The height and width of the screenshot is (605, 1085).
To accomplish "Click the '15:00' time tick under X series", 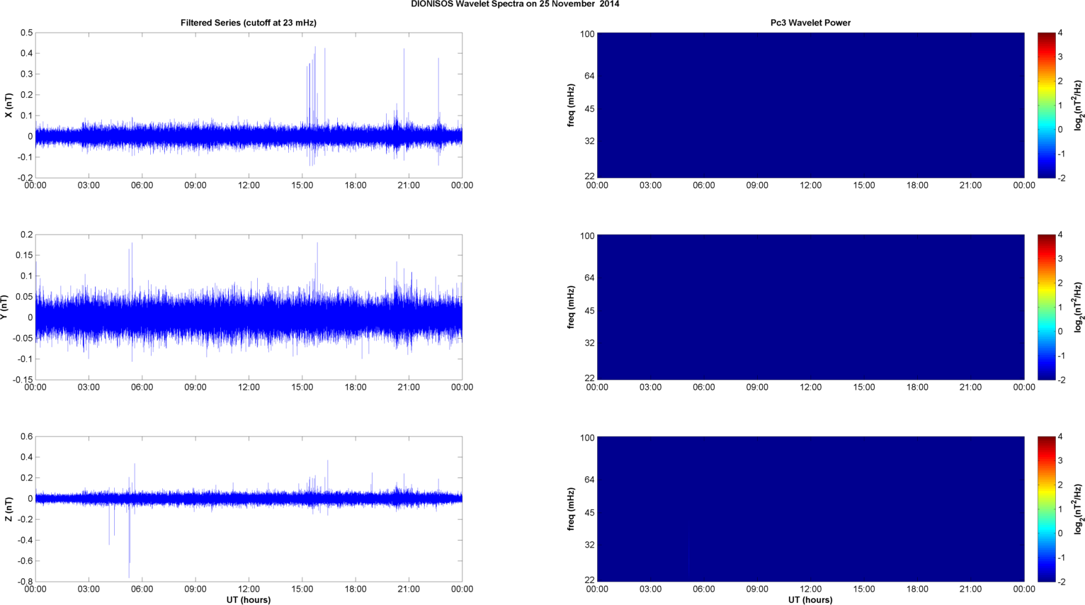I will (302, 186).
